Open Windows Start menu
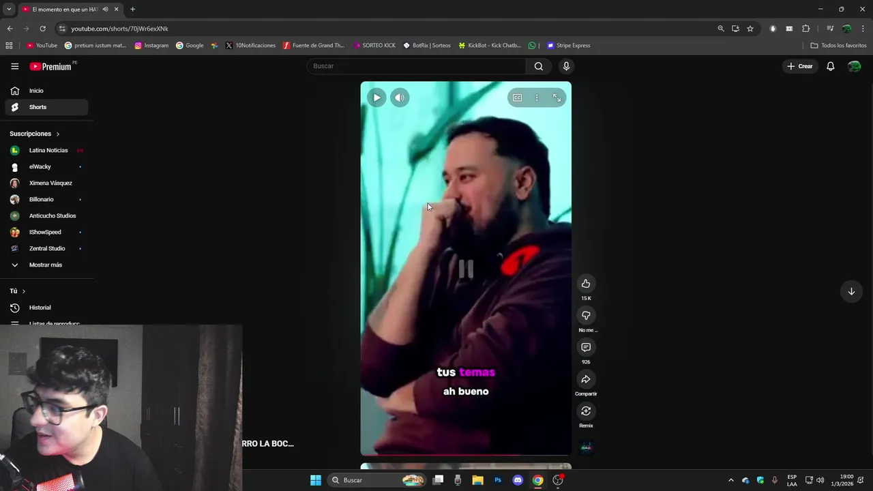Image resolution: width=873 pixels, height=491 pixels. (316, 480)
